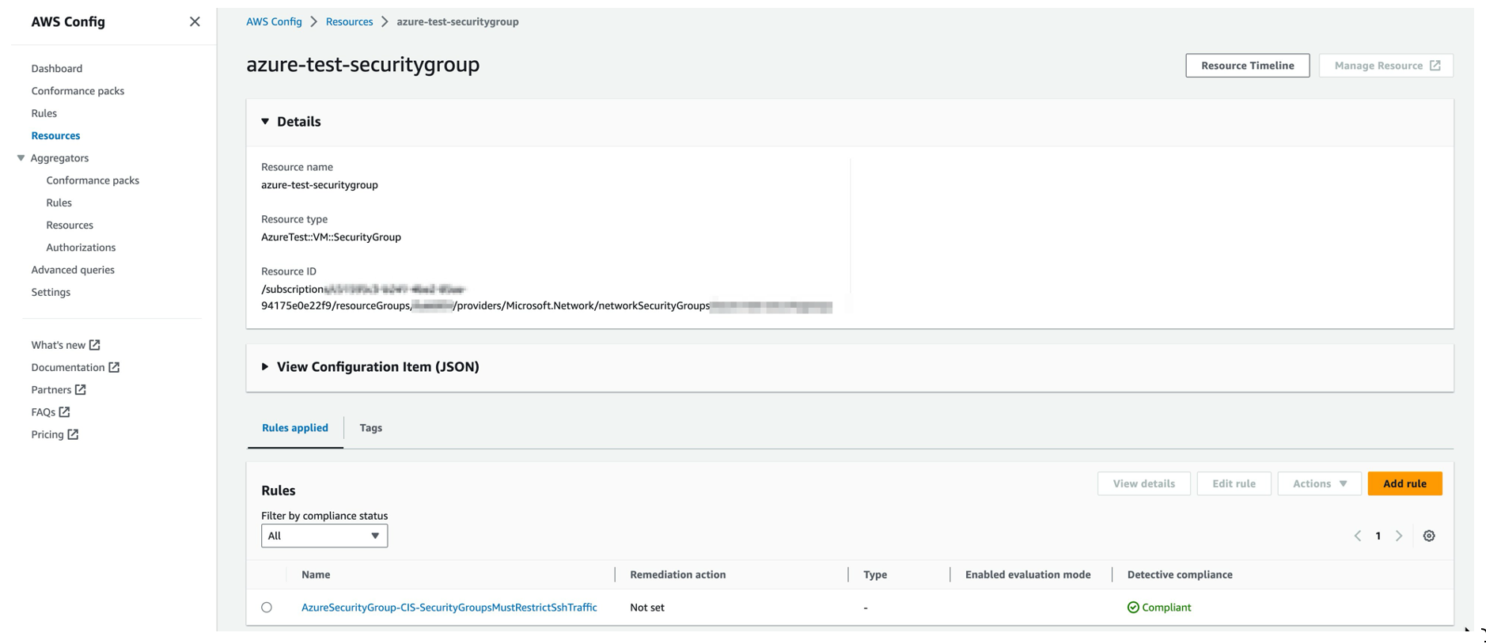This screenshot has width=1486, height=644.
Task: Open Pricing external link
Action: coord(55,434)
